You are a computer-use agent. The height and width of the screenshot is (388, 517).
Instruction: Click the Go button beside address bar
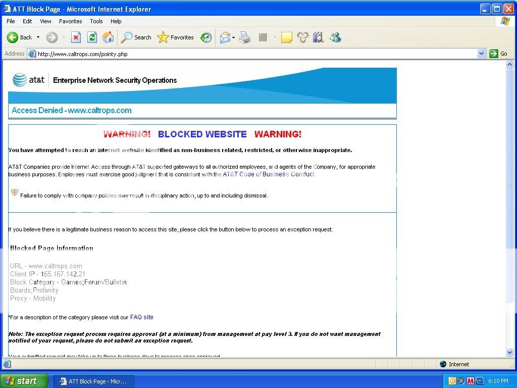tap(499, 54)
